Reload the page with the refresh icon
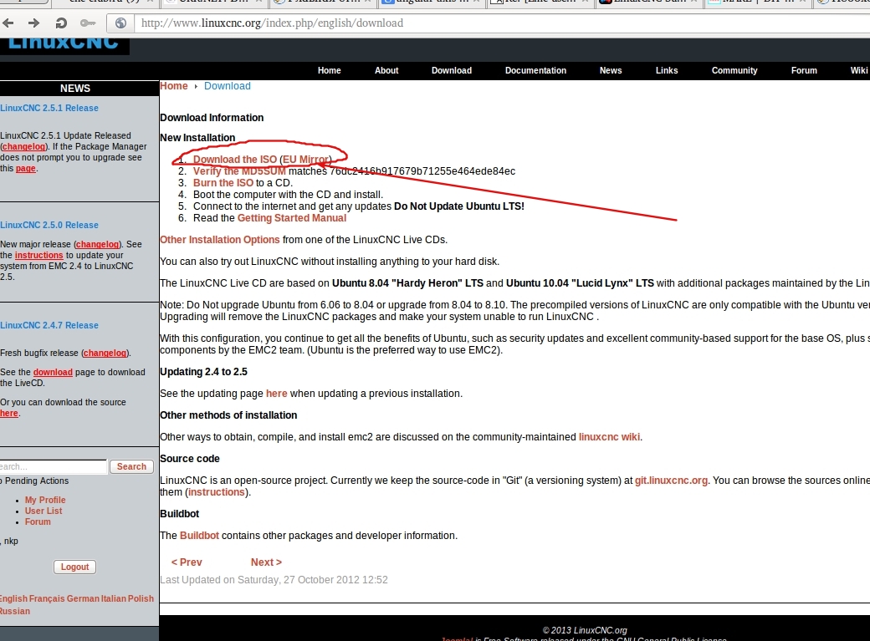Image resolution: width=870 pixels, height=641 pixels. pyautogui.click(x=61, y=23)
